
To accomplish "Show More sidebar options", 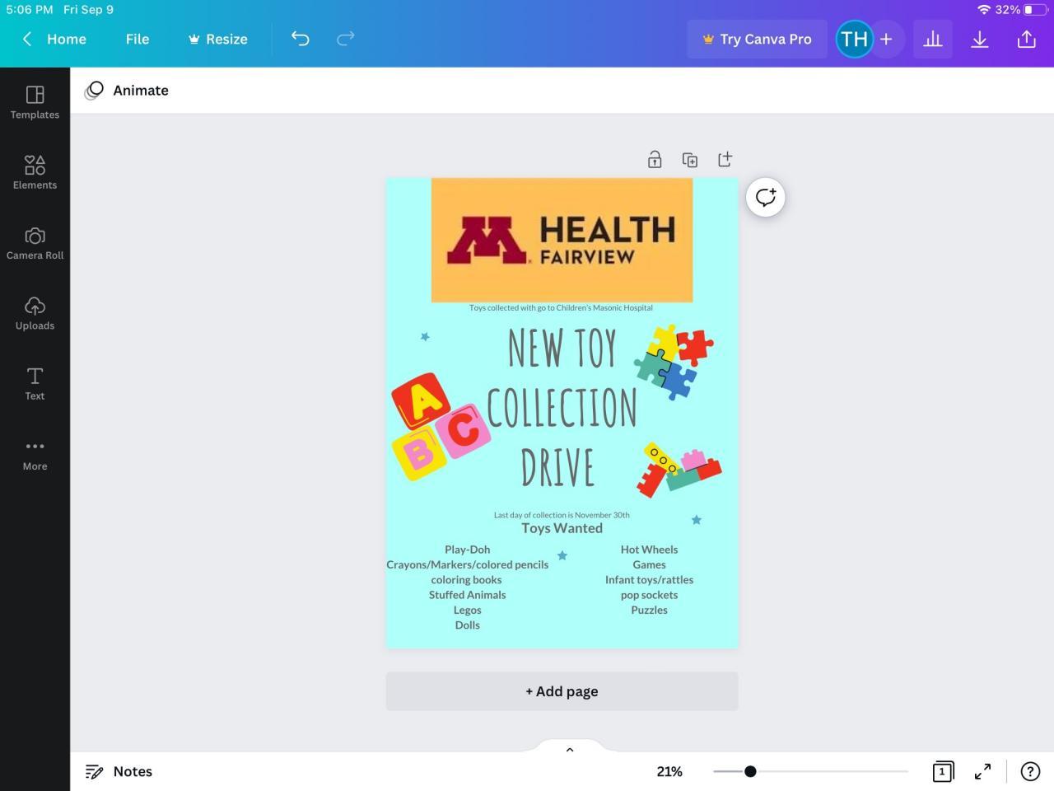I will click(35, 454).
